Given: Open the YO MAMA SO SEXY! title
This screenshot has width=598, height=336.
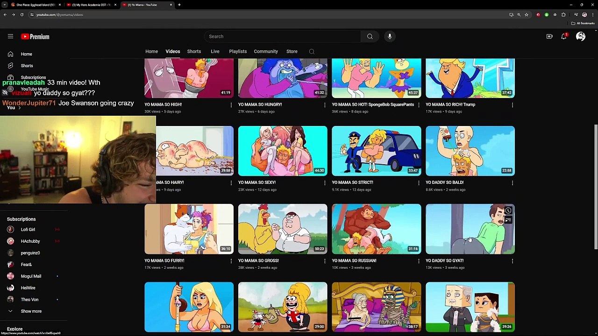Looking at the screenshot, I should tap(257, 182).
